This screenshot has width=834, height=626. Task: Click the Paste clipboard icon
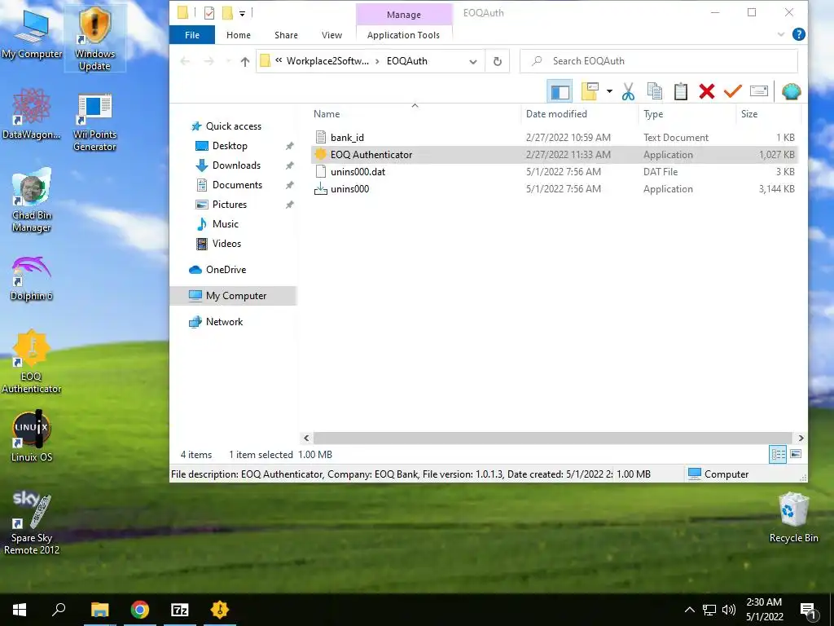pos(681,91)
